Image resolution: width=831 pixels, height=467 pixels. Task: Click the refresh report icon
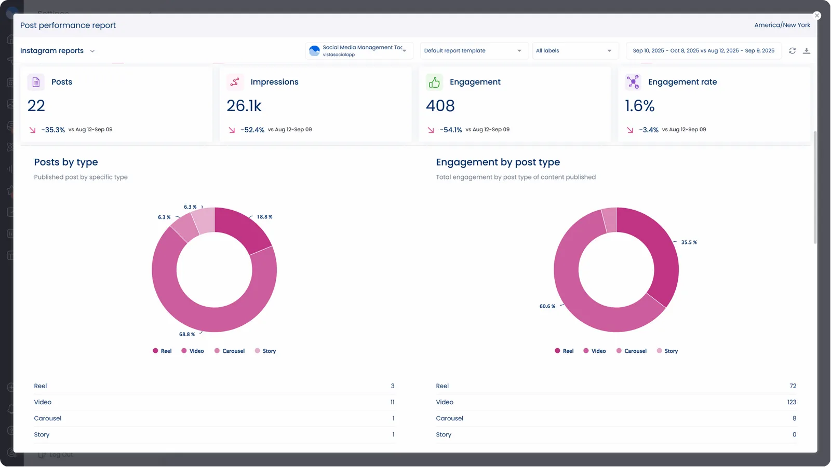tap(792, 51)
